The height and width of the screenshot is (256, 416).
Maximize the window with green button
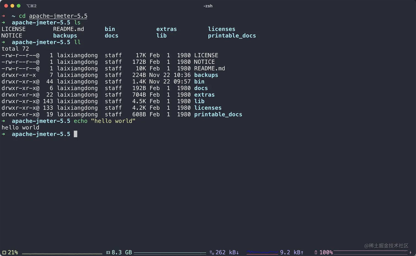pos(19,6)
